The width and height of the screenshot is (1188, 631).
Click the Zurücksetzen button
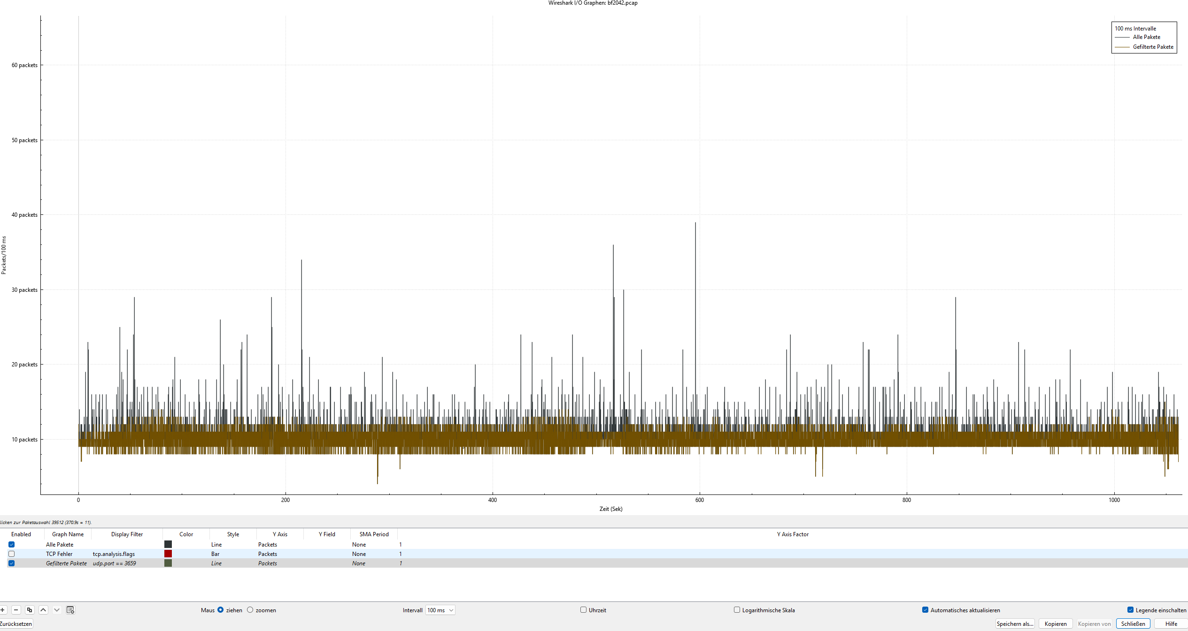click(x=16, y=624)
